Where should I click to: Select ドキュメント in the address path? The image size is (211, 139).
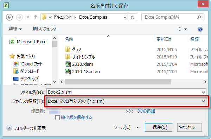tap(63, 17)
